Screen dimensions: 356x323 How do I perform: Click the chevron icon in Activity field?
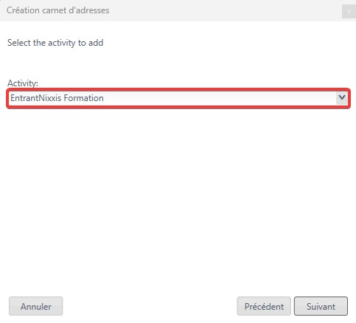(x=342, y=98)
